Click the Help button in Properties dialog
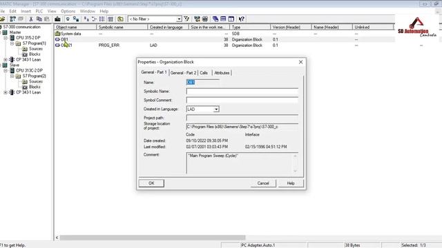Image resolution: width=442 pixels, height=248 pixels. pyautogui.click(x=291, y=183)
